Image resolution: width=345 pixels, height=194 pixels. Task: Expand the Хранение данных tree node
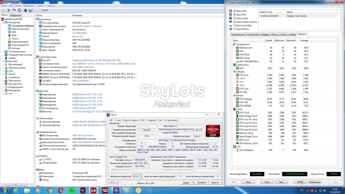tap(3, 68)
